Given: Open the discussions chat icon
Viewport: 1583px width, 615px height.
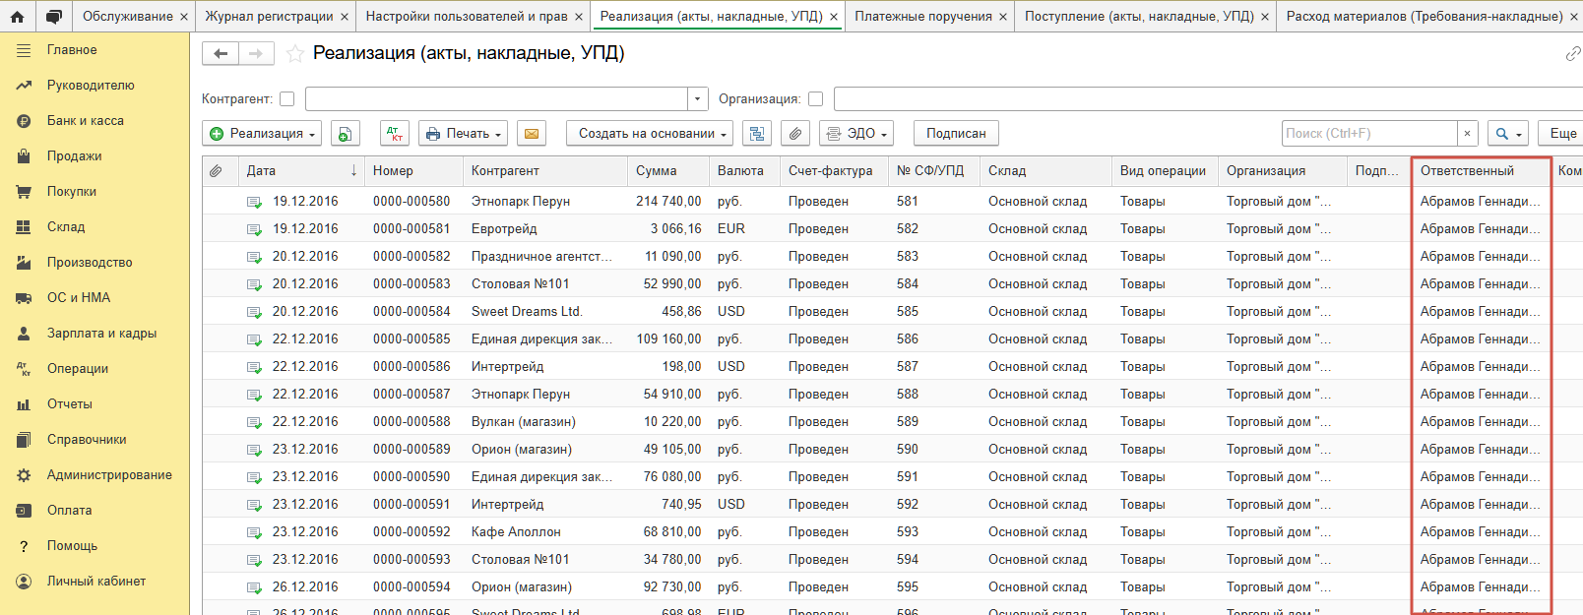Looking at the screenshot, I should pos(54,16).
